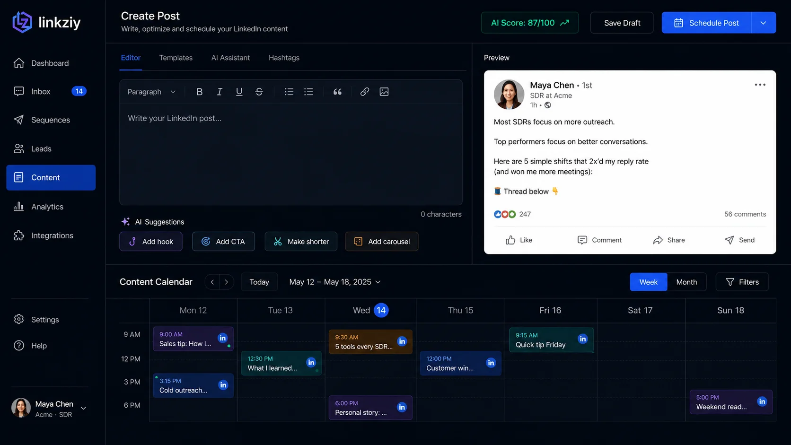This screenshot has width=791, height=445.
Task: Toggle italic formatting
Action: tap(219, 92)
